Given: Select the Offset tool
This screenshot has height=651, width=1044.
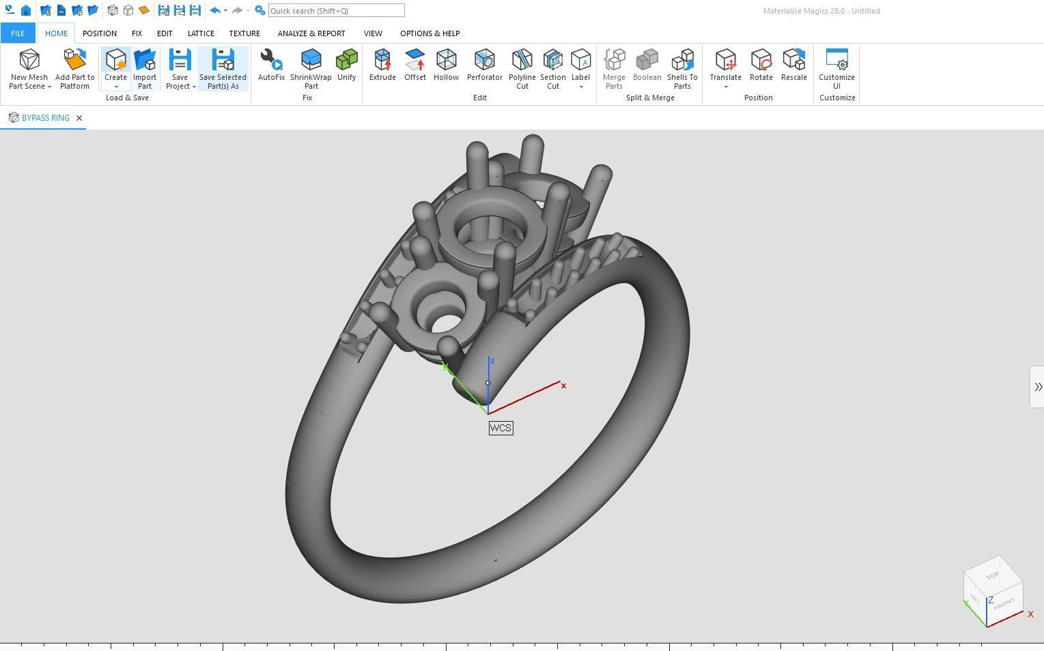Looking at the screenshot, I should (x=415, y=65).
